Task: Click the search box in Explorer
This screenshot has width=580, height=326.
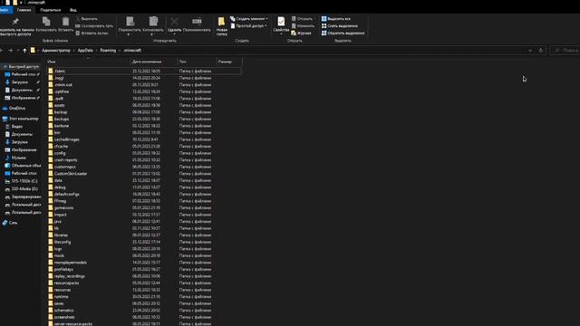Action: [565, 51]
